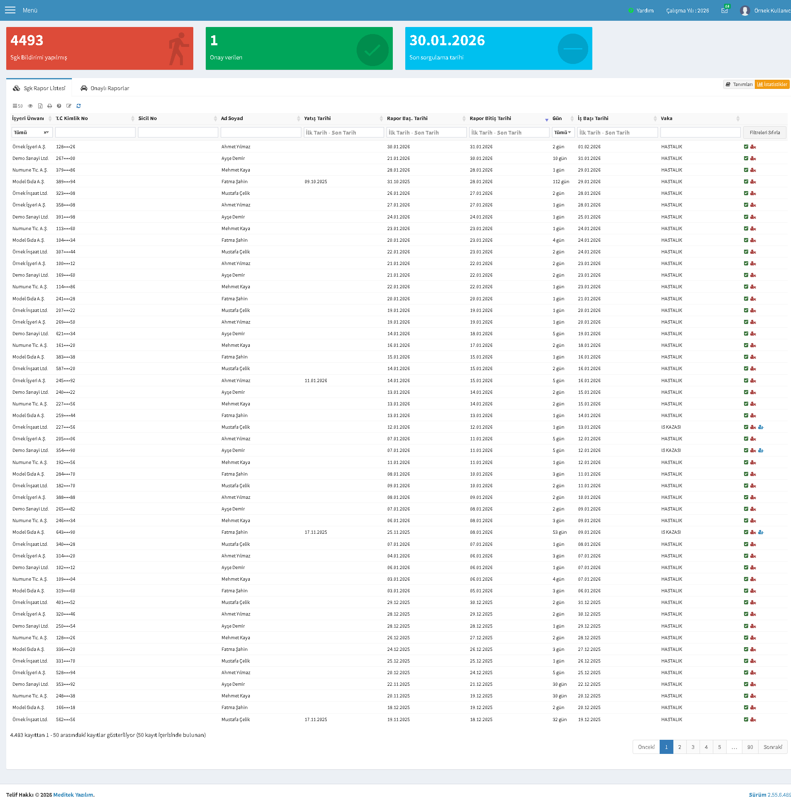
Task: Toggle the column visibility eye icon
Action: (x=30, y=106)
